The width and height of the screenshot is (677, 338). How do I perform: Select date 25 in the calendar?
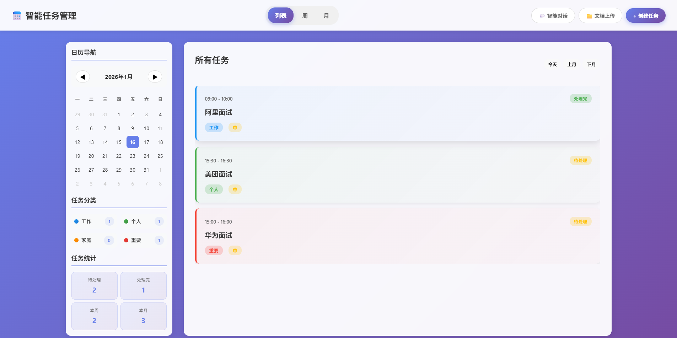coord(160,156)
